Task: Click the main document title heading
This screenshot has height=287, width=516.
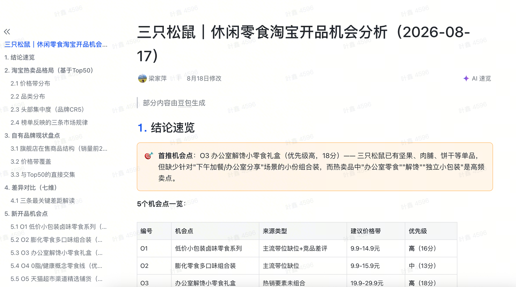Action: [303, 44]
